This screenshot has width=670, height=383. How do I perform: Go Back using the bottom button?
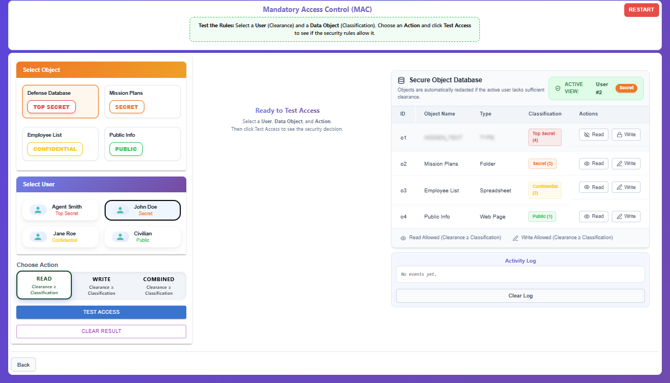tap(23, 364)
